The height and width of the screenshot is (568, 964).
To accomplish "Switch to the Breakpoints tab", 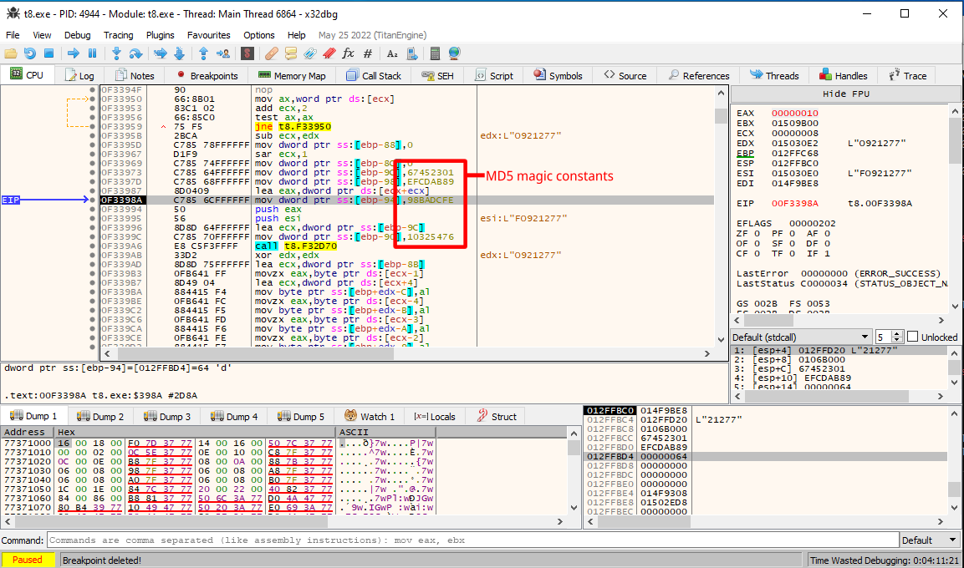I will tap(207, 75).
